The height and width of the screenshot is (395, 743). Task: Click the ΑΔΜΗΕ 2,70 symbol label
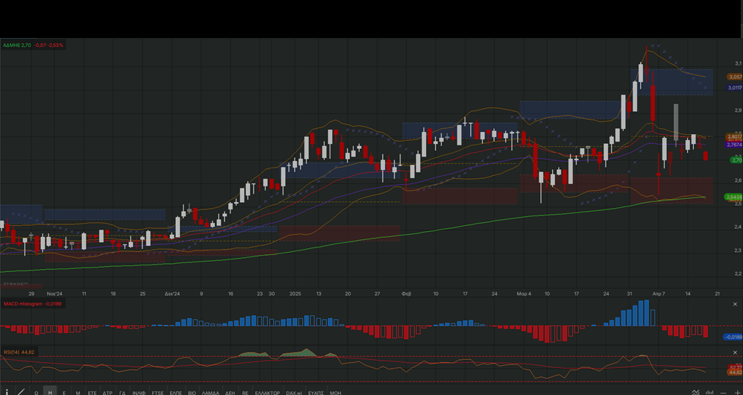[x=17, y=45]
